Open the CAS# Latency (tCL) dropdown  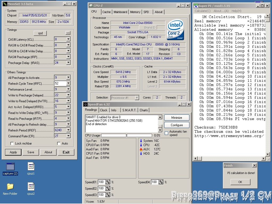[69, 39]
